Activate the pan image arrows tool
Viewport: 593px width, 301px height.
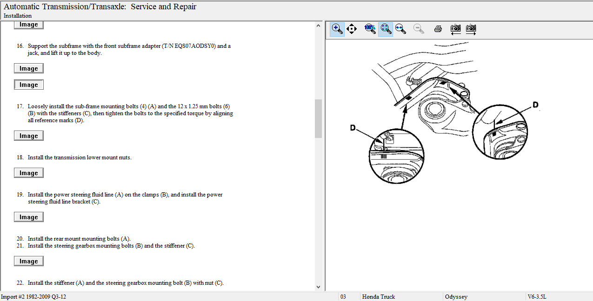pos(352,29)
